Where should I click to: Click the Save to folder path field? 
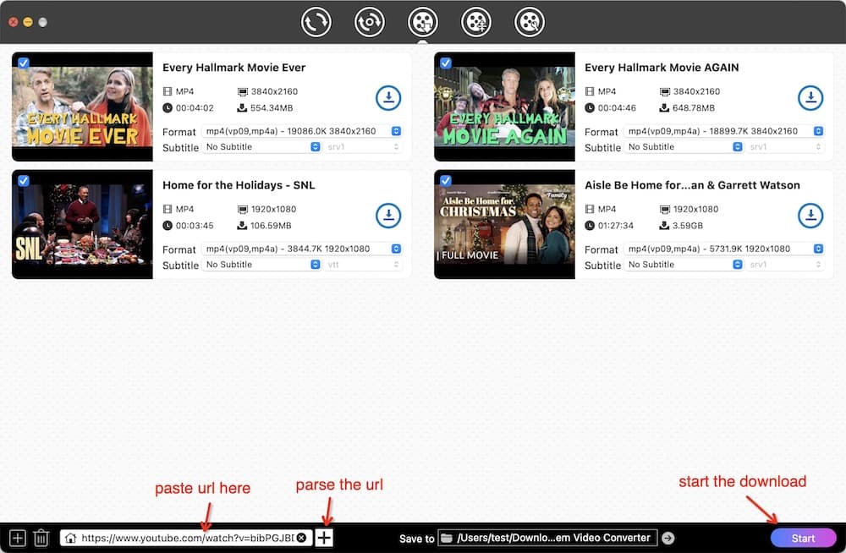point(547,538)
